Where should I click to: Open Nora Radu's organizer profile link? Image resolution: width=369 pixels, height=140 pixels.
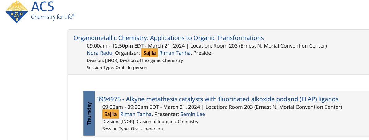99,53
